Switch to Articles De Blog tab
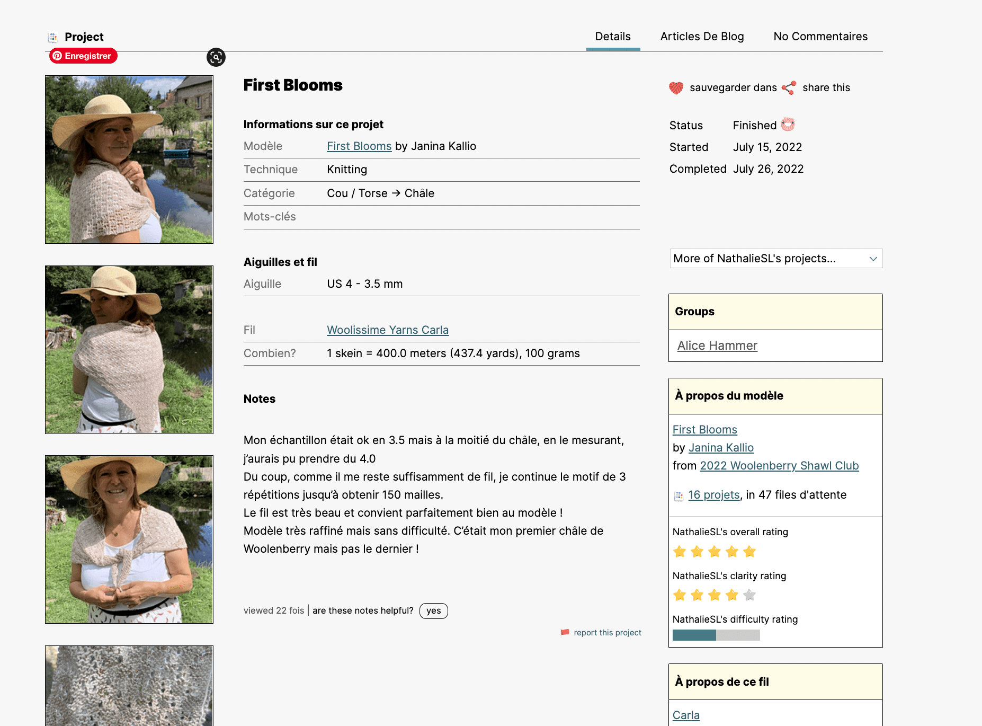 (x=702, y=37)
